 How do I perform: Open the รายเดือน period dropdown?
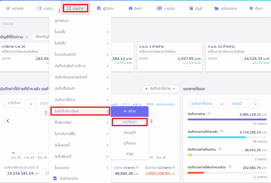[19, 103]
